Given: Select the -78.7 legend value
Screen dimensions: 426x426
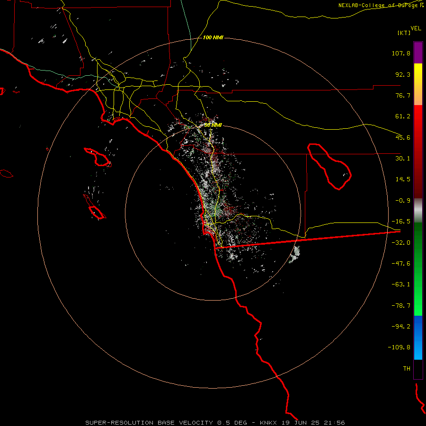Looking at the screenshot, I should [x=401, y=306].
